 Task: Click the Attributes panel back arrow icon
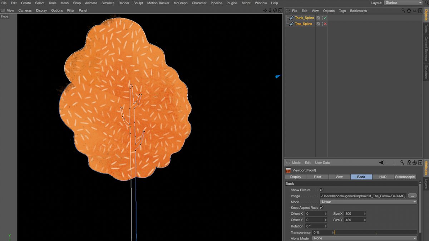(x=381, y=163)
